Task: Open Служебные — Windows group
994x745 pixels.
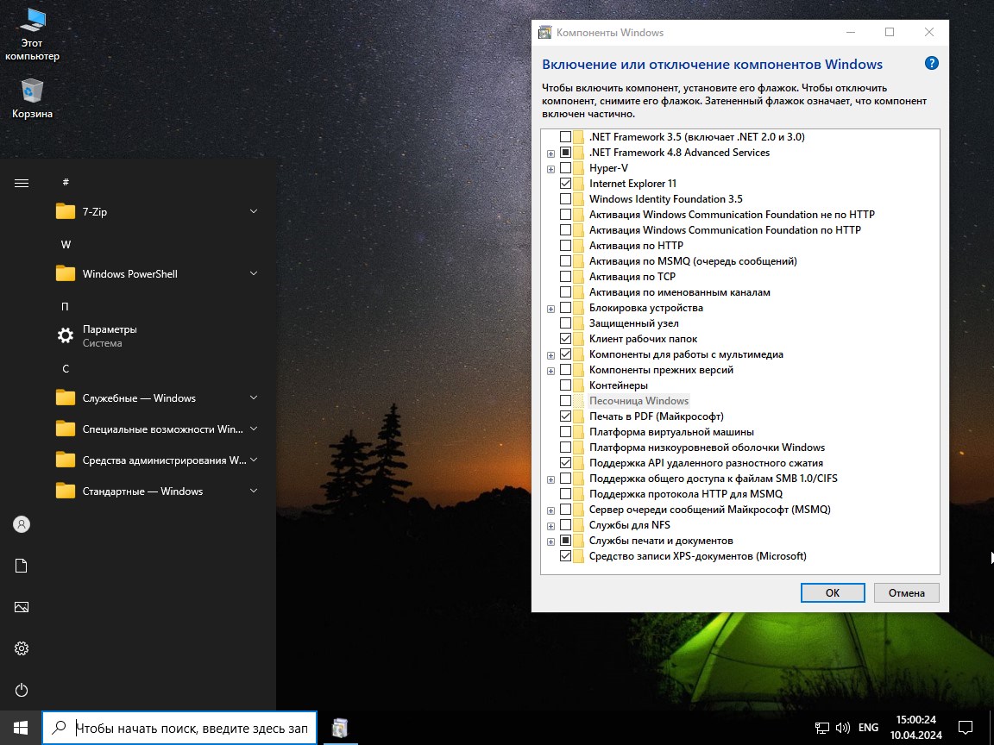Action: coord(159,398)
